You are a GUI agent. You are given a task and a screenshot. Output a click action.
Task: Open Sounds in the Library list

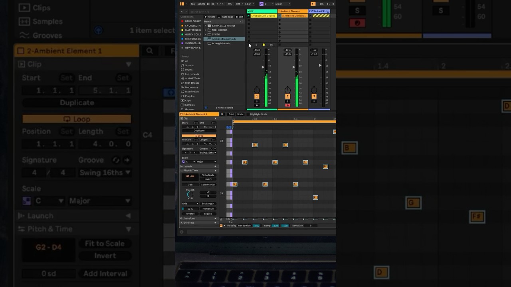click(189, 65)
